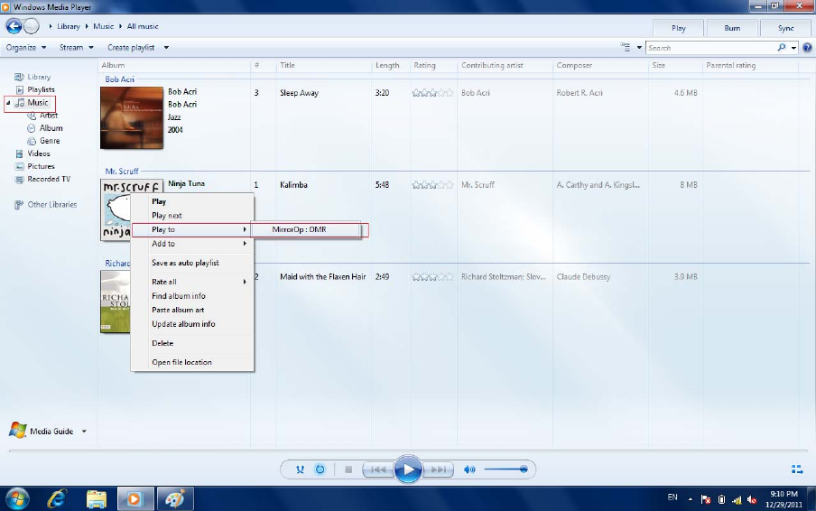Select Pictures in the navigation pane
Screen dimensions: 816x511
(x=35, y=166)
